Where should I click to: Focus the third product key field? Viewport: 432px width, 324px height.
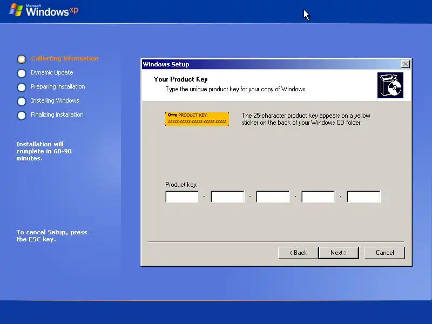[x=273, y=197]
